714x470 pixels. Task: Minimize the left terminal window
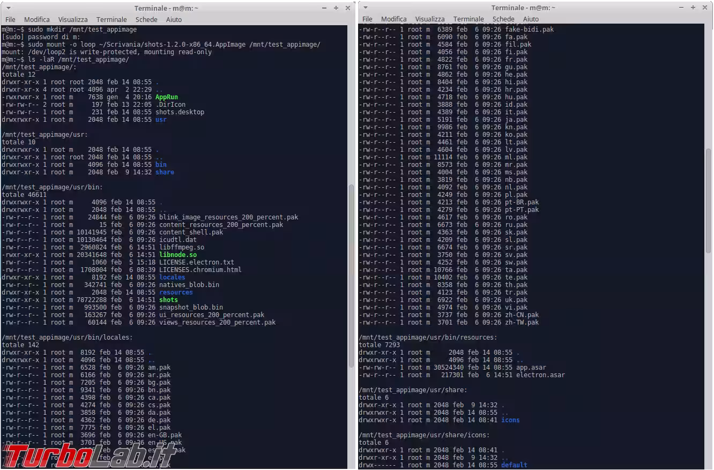tap(325, 8)
